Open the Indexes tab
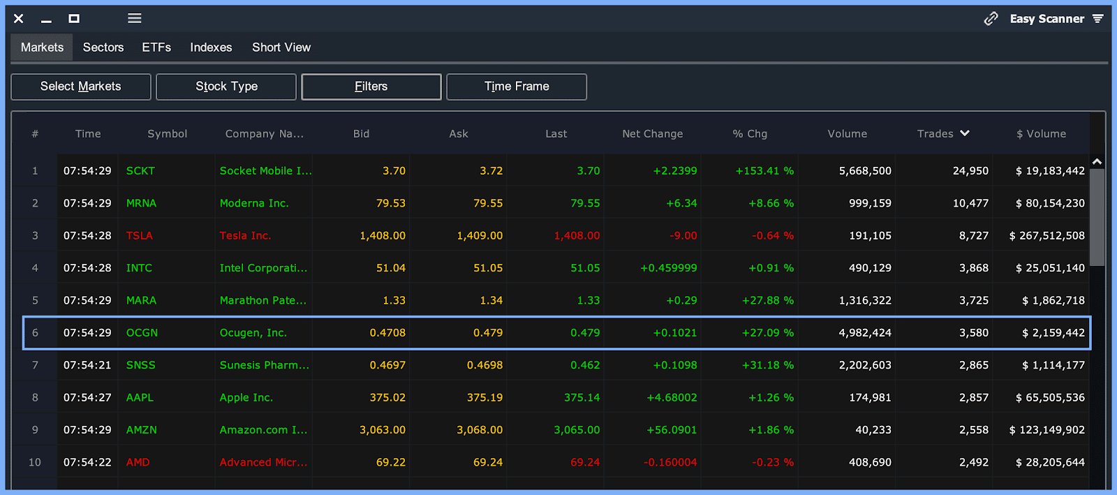 [x=211, y=47]
